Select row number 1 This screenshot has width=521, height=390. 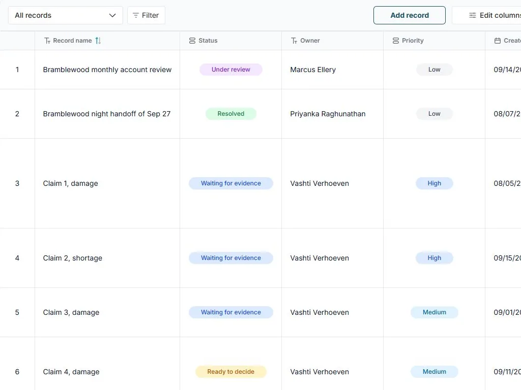(17, 70)
